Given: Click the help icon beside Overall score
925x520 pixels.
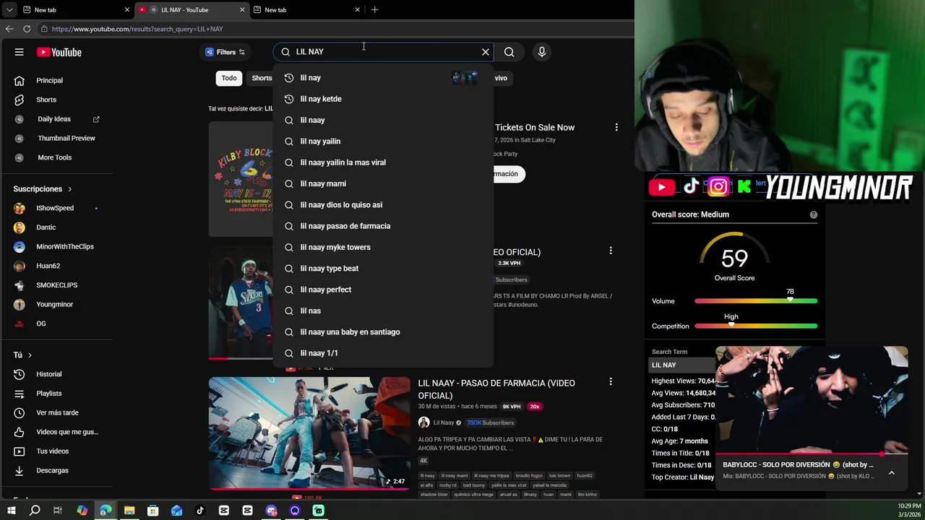Looking at the screenshot, I should [814, 214].
